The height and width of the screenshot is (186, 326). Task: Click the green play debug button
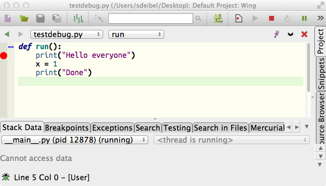click(255, 18)
